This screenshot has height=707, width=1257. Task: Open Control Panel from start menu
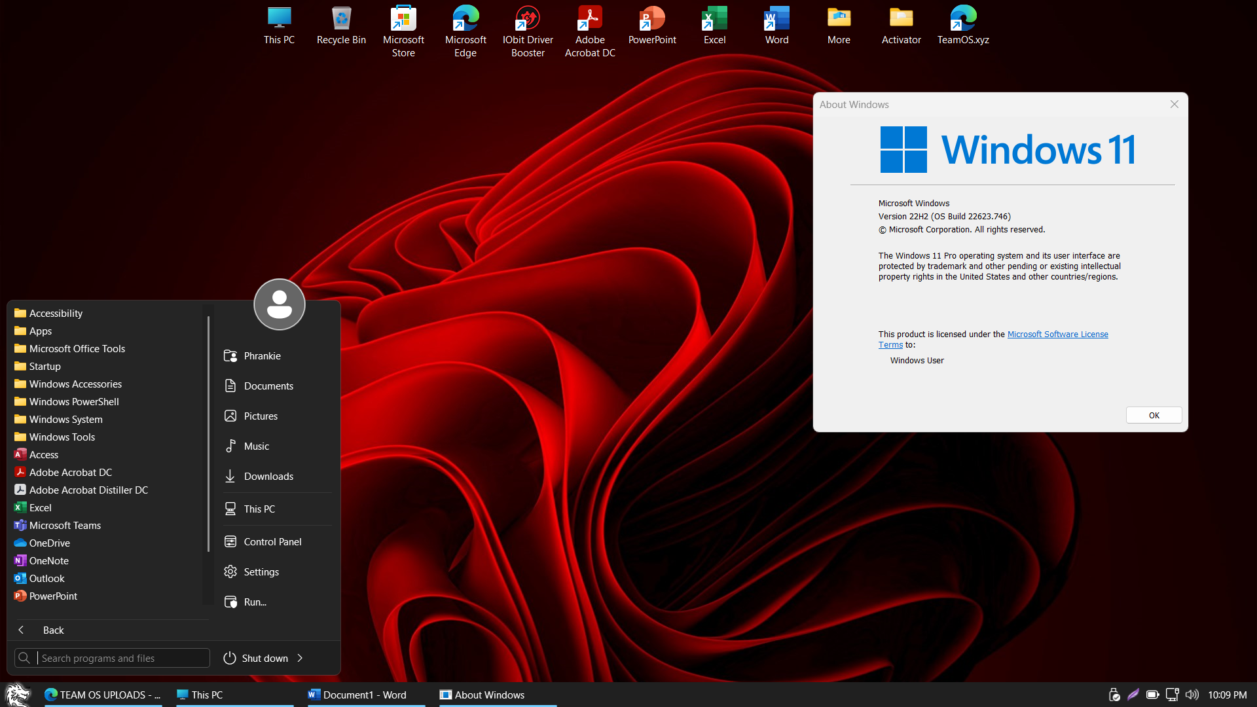point(272,542)
